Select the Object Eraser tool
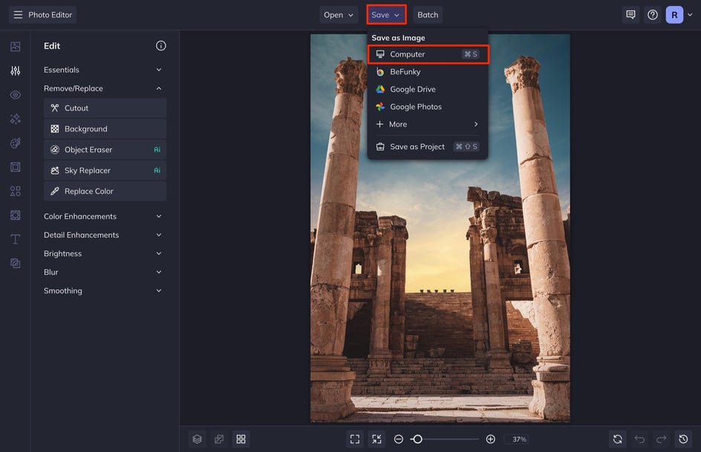701x452 pixels. [x=105, y=150]
